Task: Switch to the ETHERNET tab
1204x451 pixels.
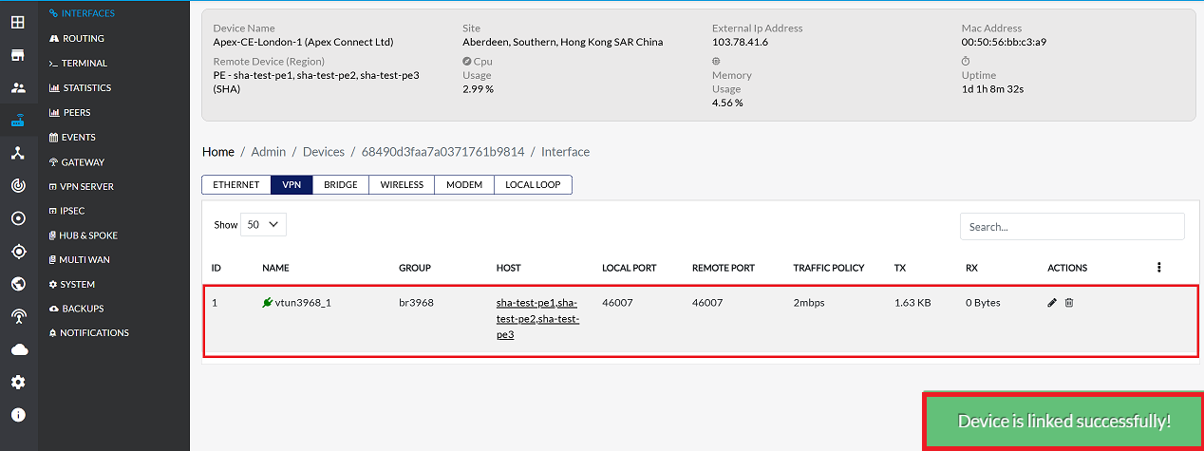Action: (235, 185)
